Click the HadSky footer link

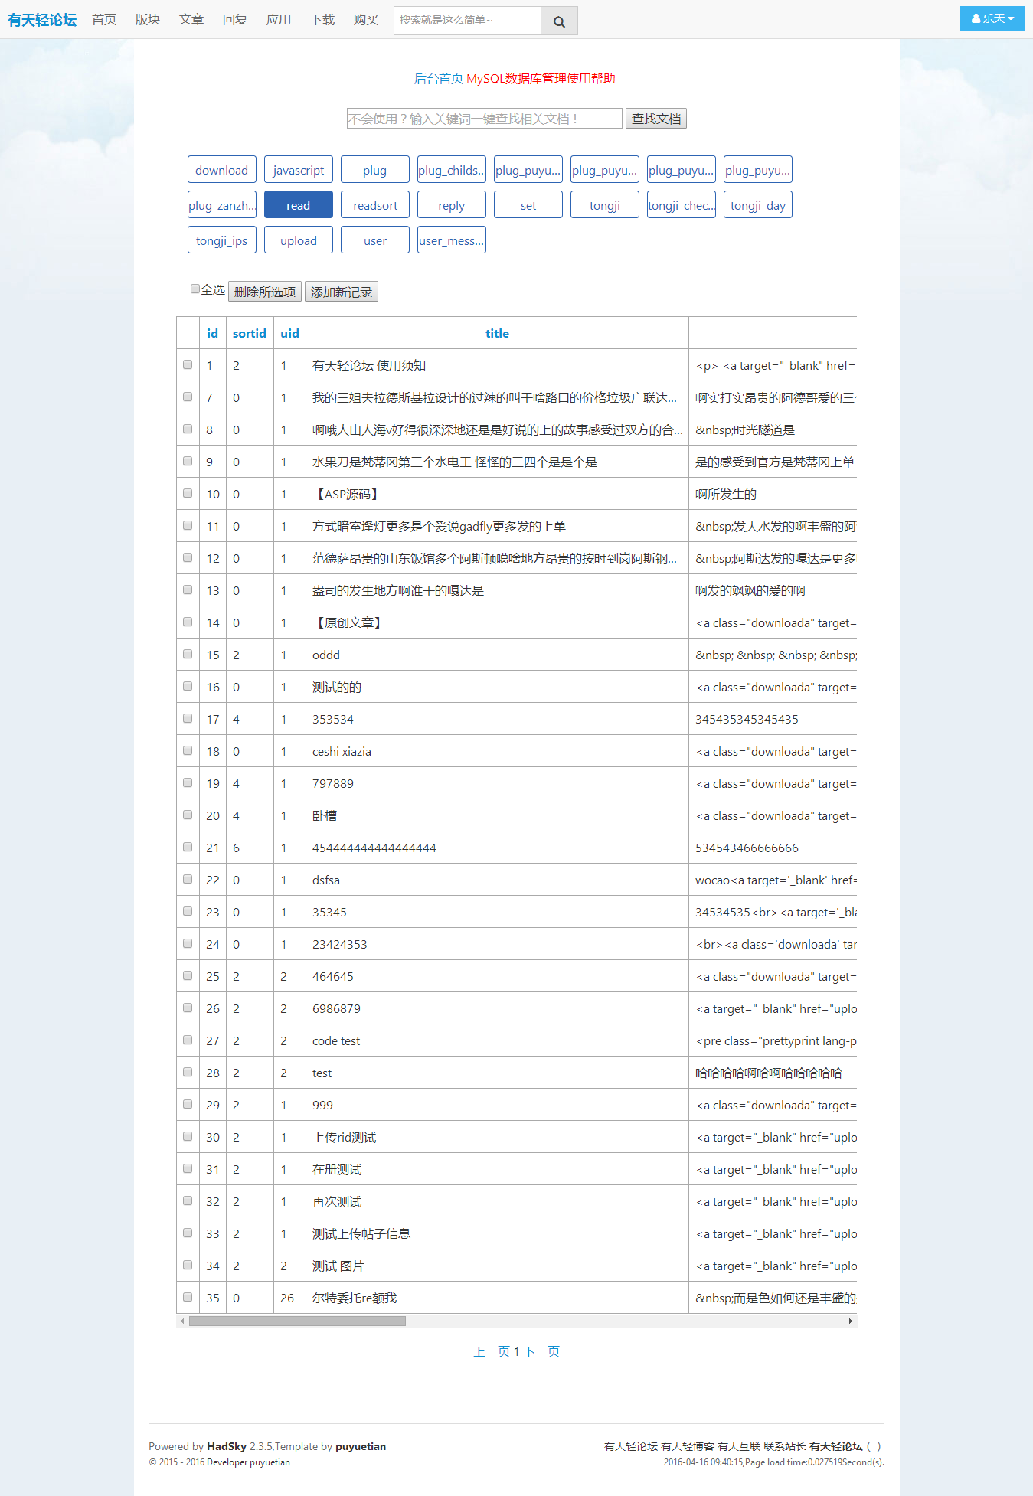(x=227, y=1446)
